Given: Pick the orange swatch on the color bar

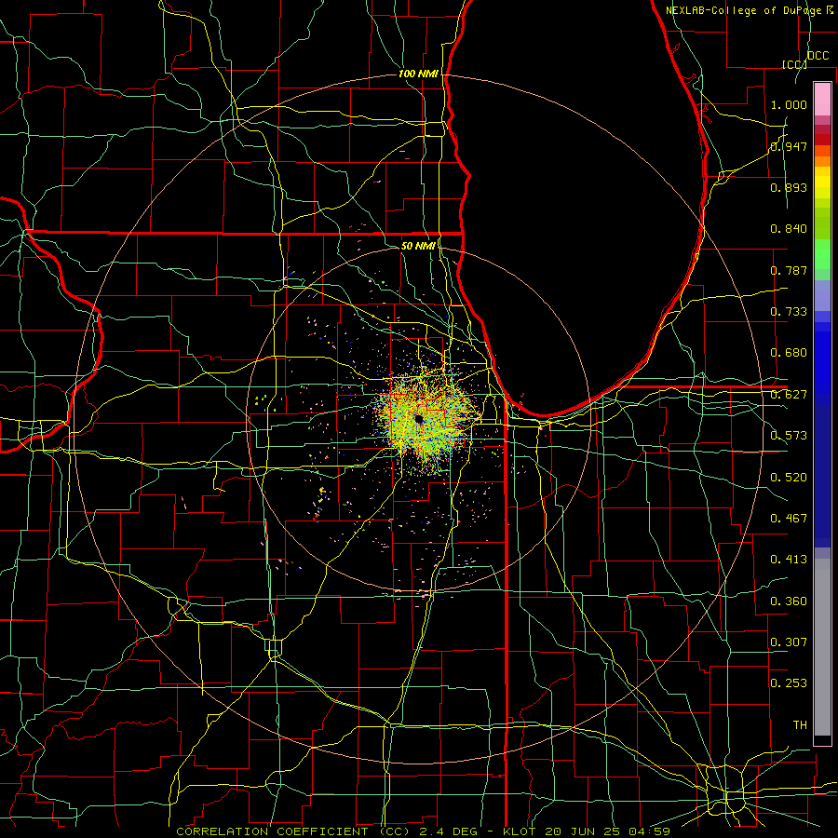Looking at the screenshot, I should tap(822, 161).
